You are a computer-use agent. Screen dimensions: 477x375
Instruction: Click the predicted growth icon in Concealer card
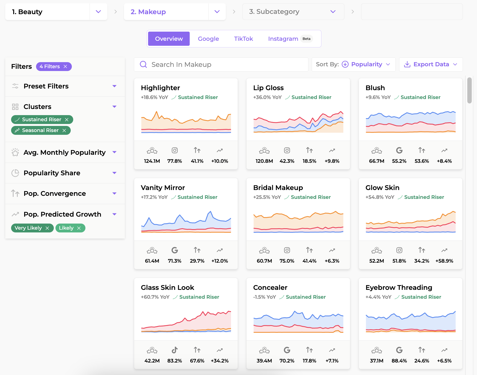point(332,350)
